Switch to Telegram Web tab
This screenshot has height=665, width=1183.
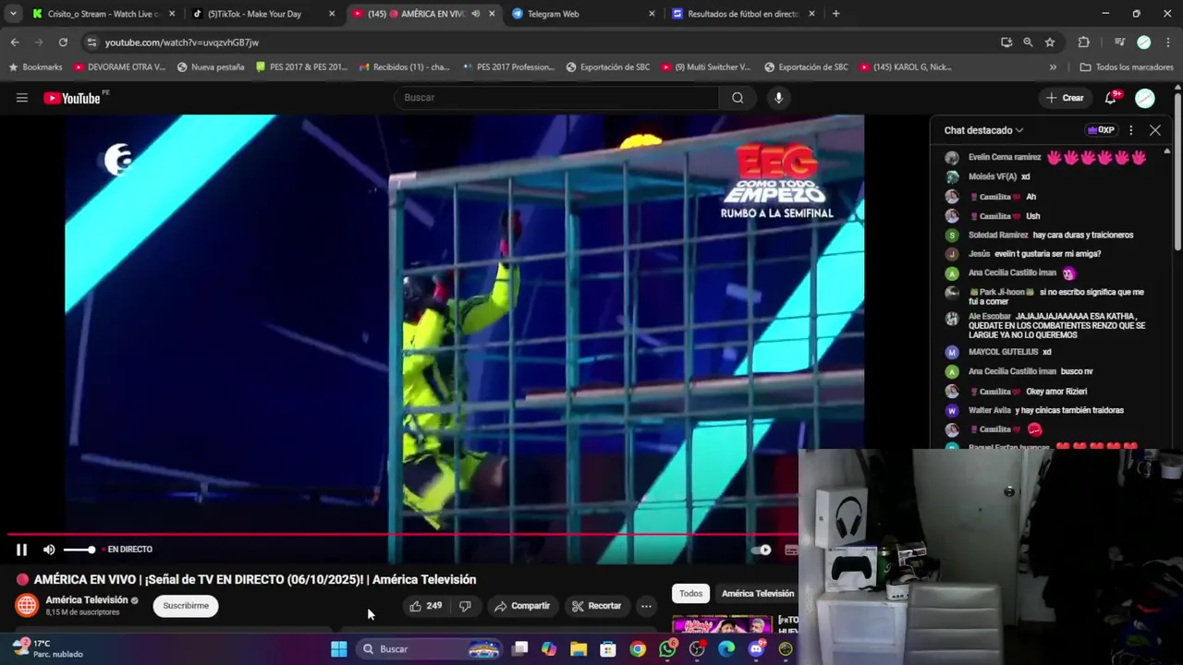582,14
